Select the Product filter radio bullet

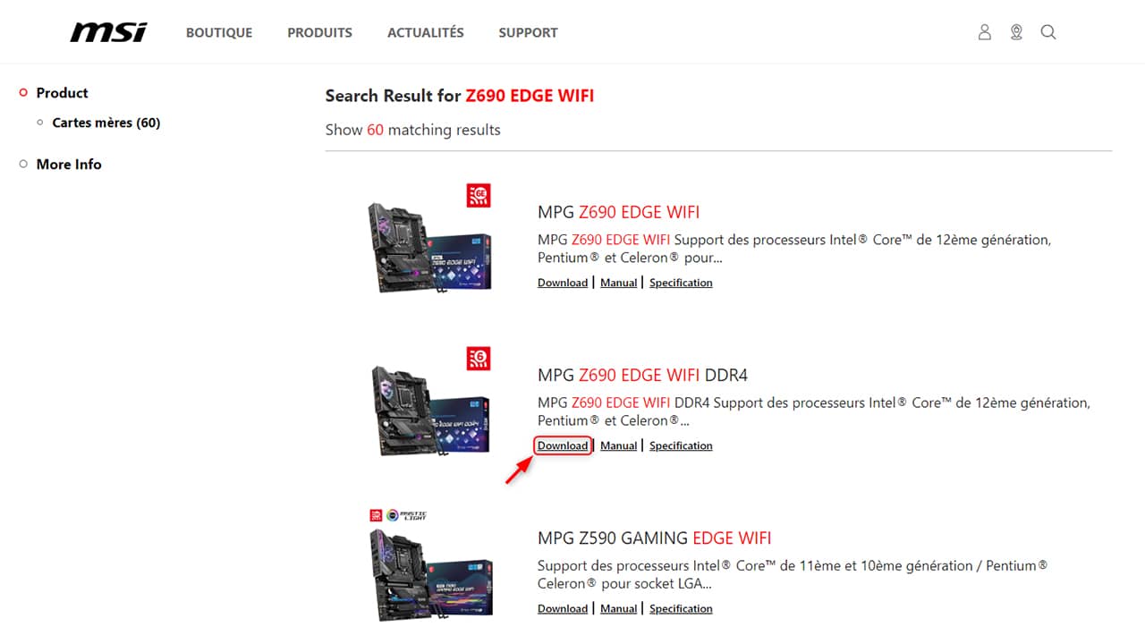click(x=24, y=92)
